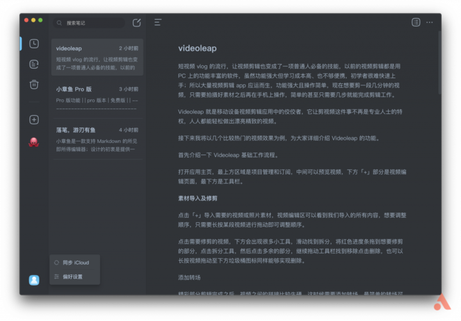Open the three-dot more options menu

[430, 22]
